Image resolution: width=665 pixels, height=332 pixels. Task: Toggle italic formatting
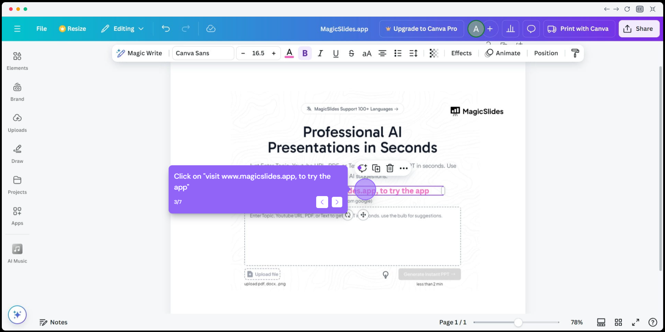tap(320, 53)
